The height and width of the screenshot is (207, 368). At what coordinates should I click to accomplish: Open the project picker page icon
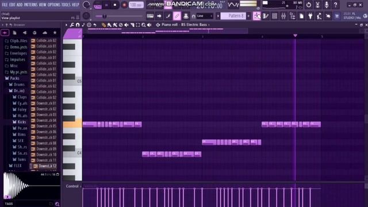tap(301, 16)
